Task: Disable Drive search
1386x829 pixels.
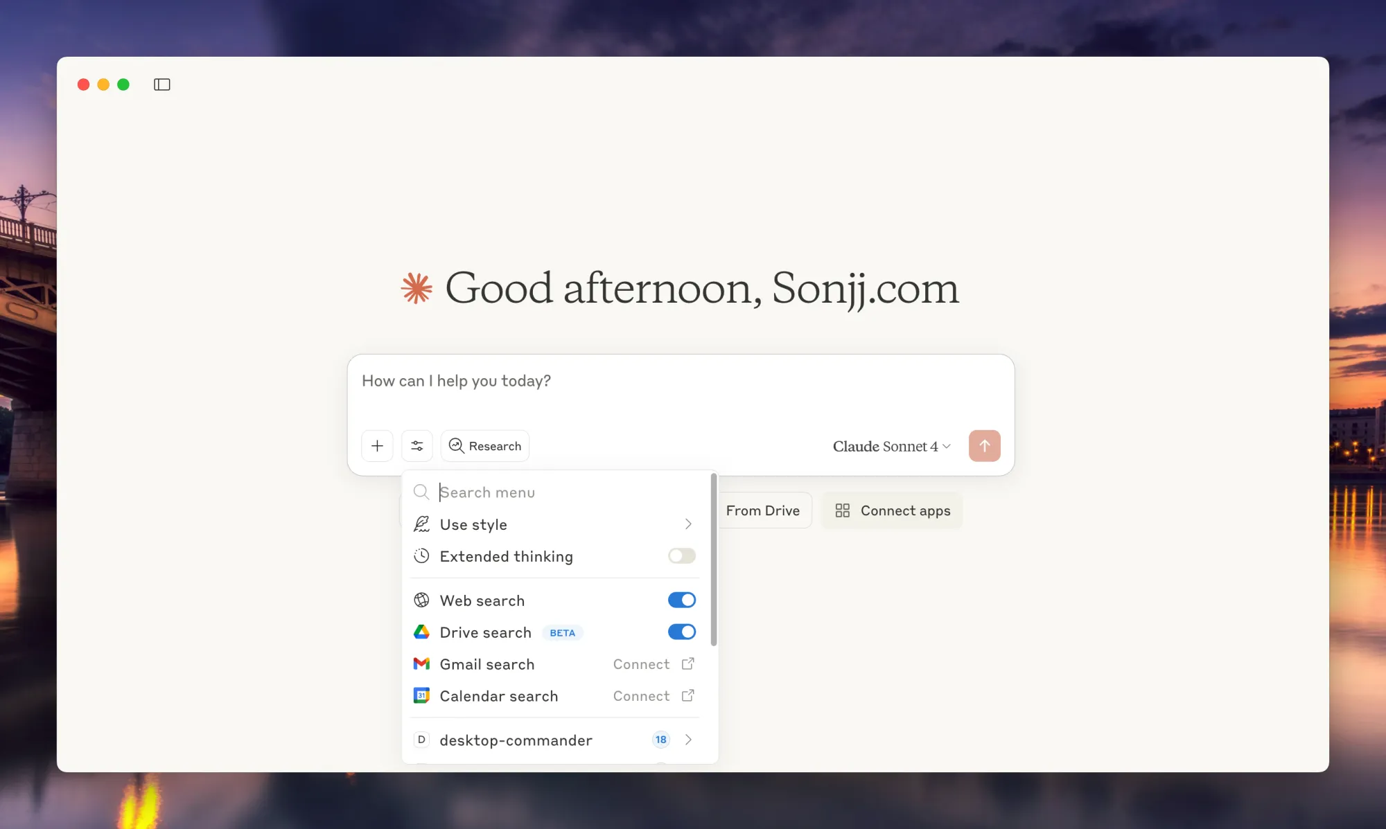Action: coord(681,632)
